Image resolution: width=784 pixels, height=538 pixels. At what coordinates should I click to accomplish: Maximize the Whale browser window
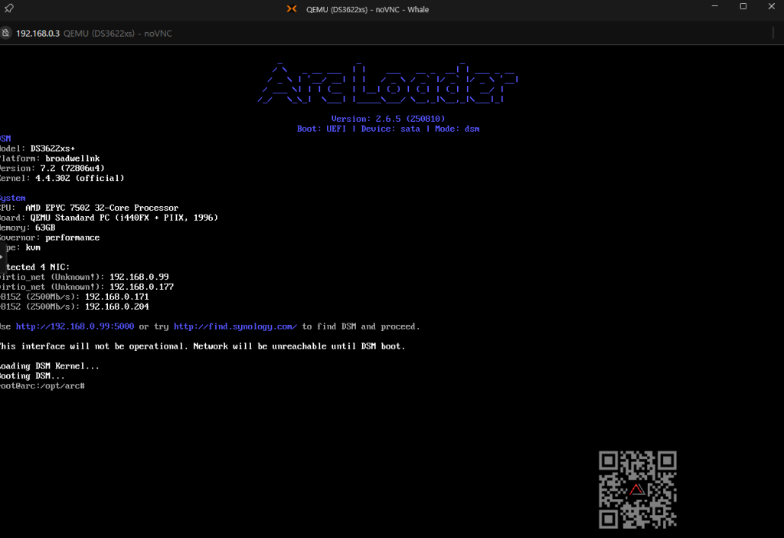point(743,7)
